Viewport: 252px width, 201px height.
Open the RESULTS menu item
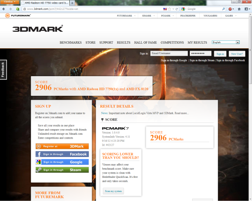(124, 42)
